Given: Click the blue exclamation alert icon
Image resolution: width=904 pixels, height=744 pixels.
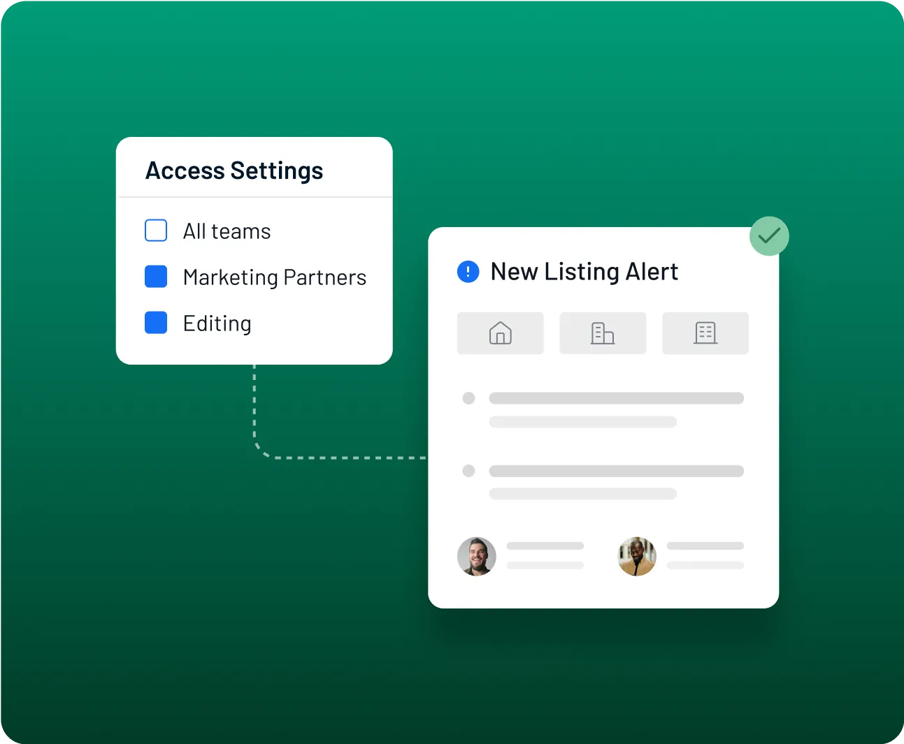Looking at the screenshot, I should (468, 271).
